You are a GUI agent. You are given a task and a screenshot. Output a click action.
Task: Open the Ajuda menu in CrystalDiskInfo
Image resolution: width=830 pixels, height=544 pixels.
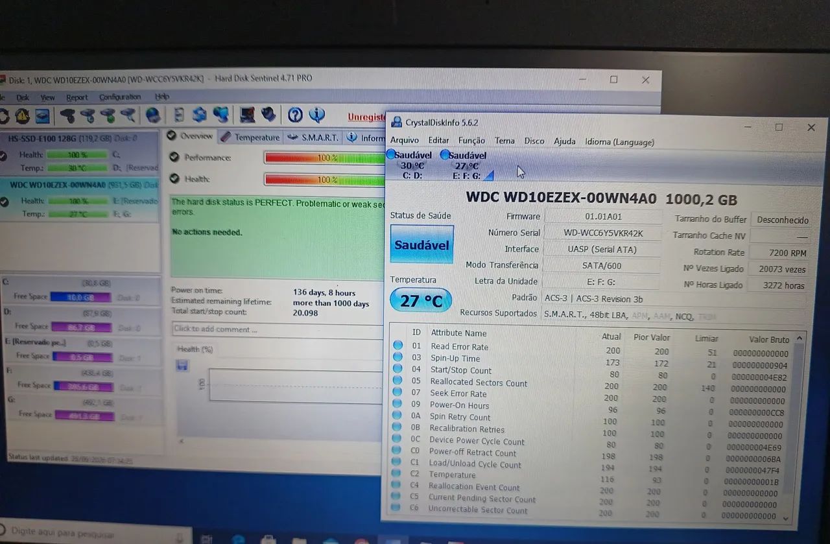tap(565, 141)
